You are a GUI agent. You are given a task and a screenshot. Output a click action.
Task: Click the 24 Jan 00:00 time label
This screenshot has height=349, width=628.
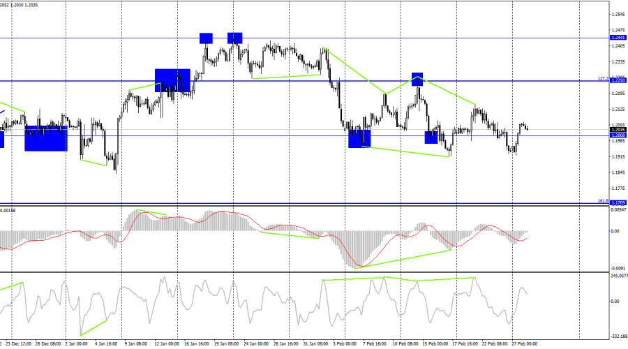coord(256,344)
